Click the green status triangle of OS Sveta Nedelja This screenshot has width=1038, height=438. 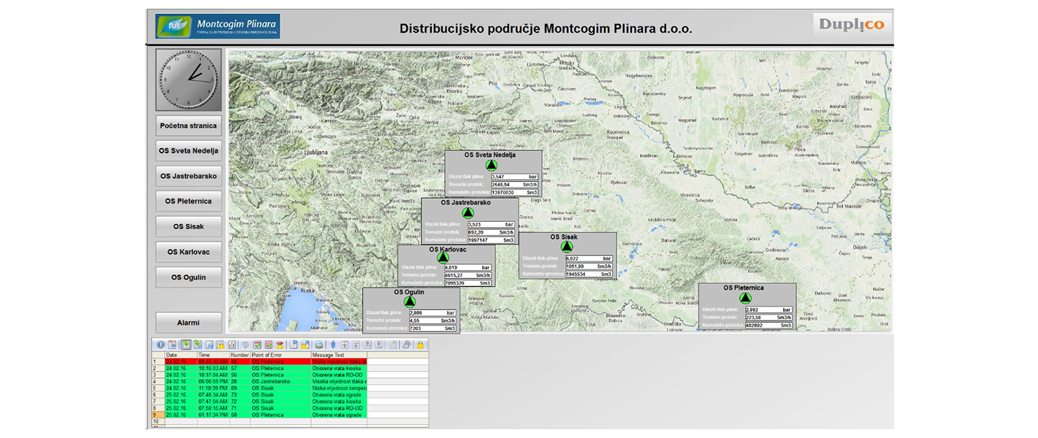coord(491,165)
